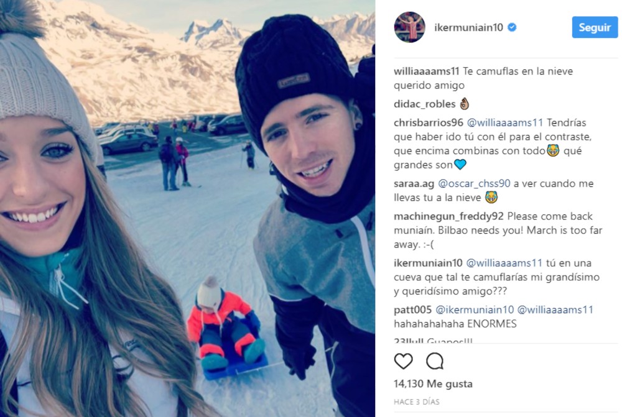Click the blue verified badge
Viewport: 622px width, 417px height.
click(512, 27)
